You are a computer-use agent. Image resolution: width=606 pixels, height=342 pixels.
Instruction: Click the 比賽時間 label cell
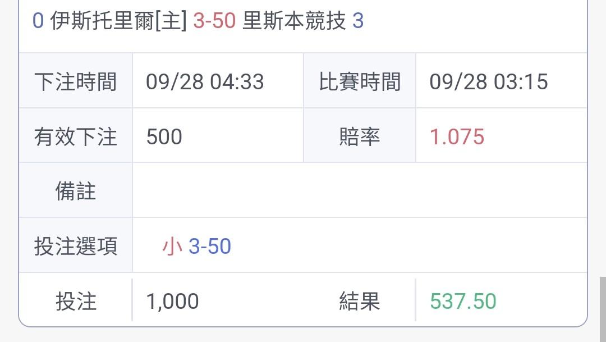[x=360, y=81]
